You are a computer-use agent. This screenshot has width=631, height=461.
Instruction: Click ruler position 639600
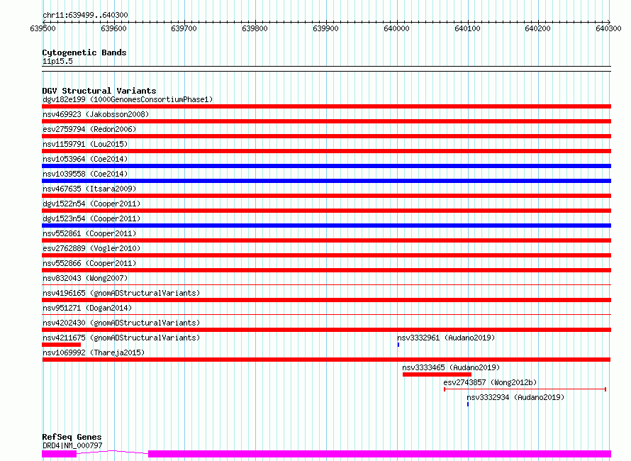[x=113, y=28]
